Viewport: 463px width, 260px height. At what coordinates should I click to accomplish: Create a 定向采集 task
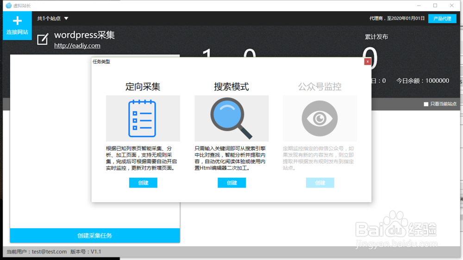click(x=143, y=182)
